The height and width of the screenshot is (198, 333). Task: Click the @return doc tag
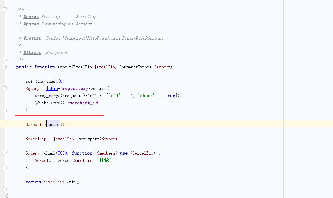(33, 39)
